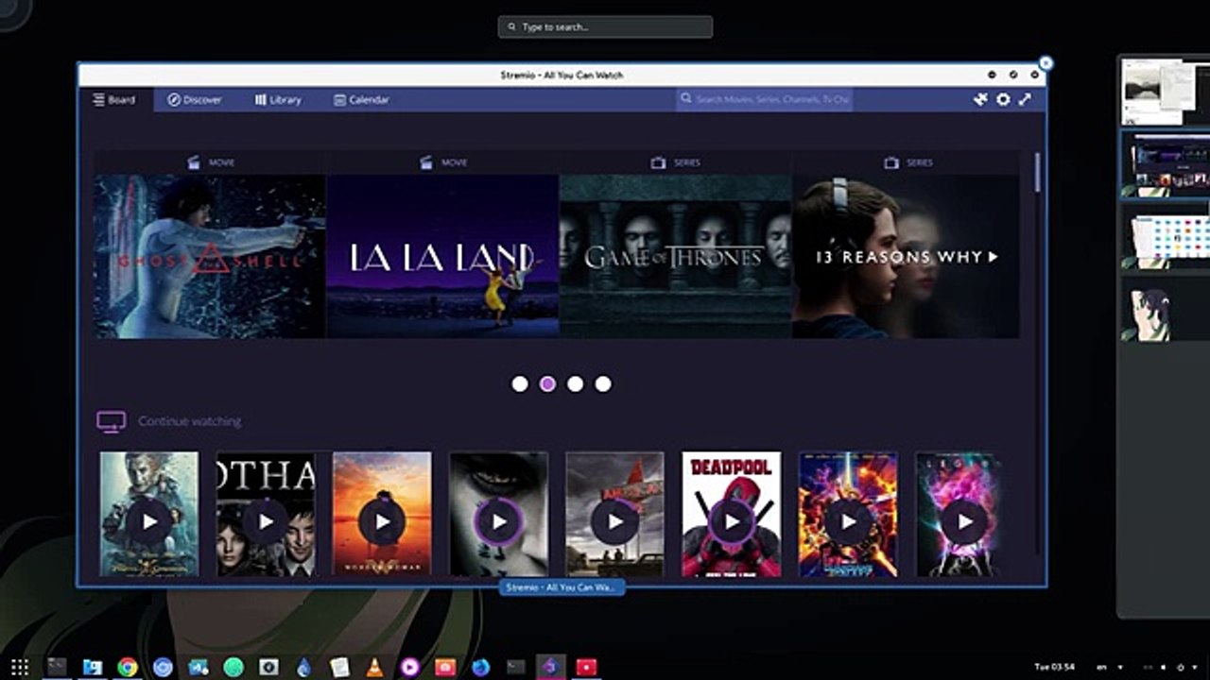Launch VLC media player from dock

coord(374,667)
